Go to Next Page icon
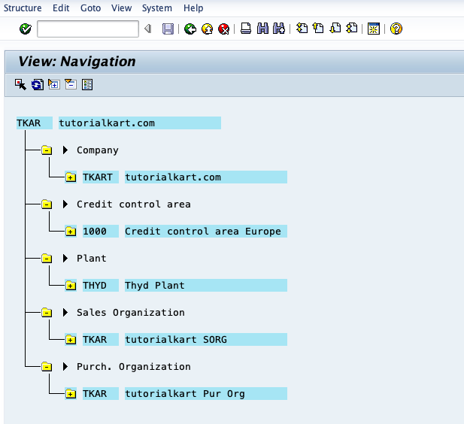464x424 pixels. [x=335, y=28]
